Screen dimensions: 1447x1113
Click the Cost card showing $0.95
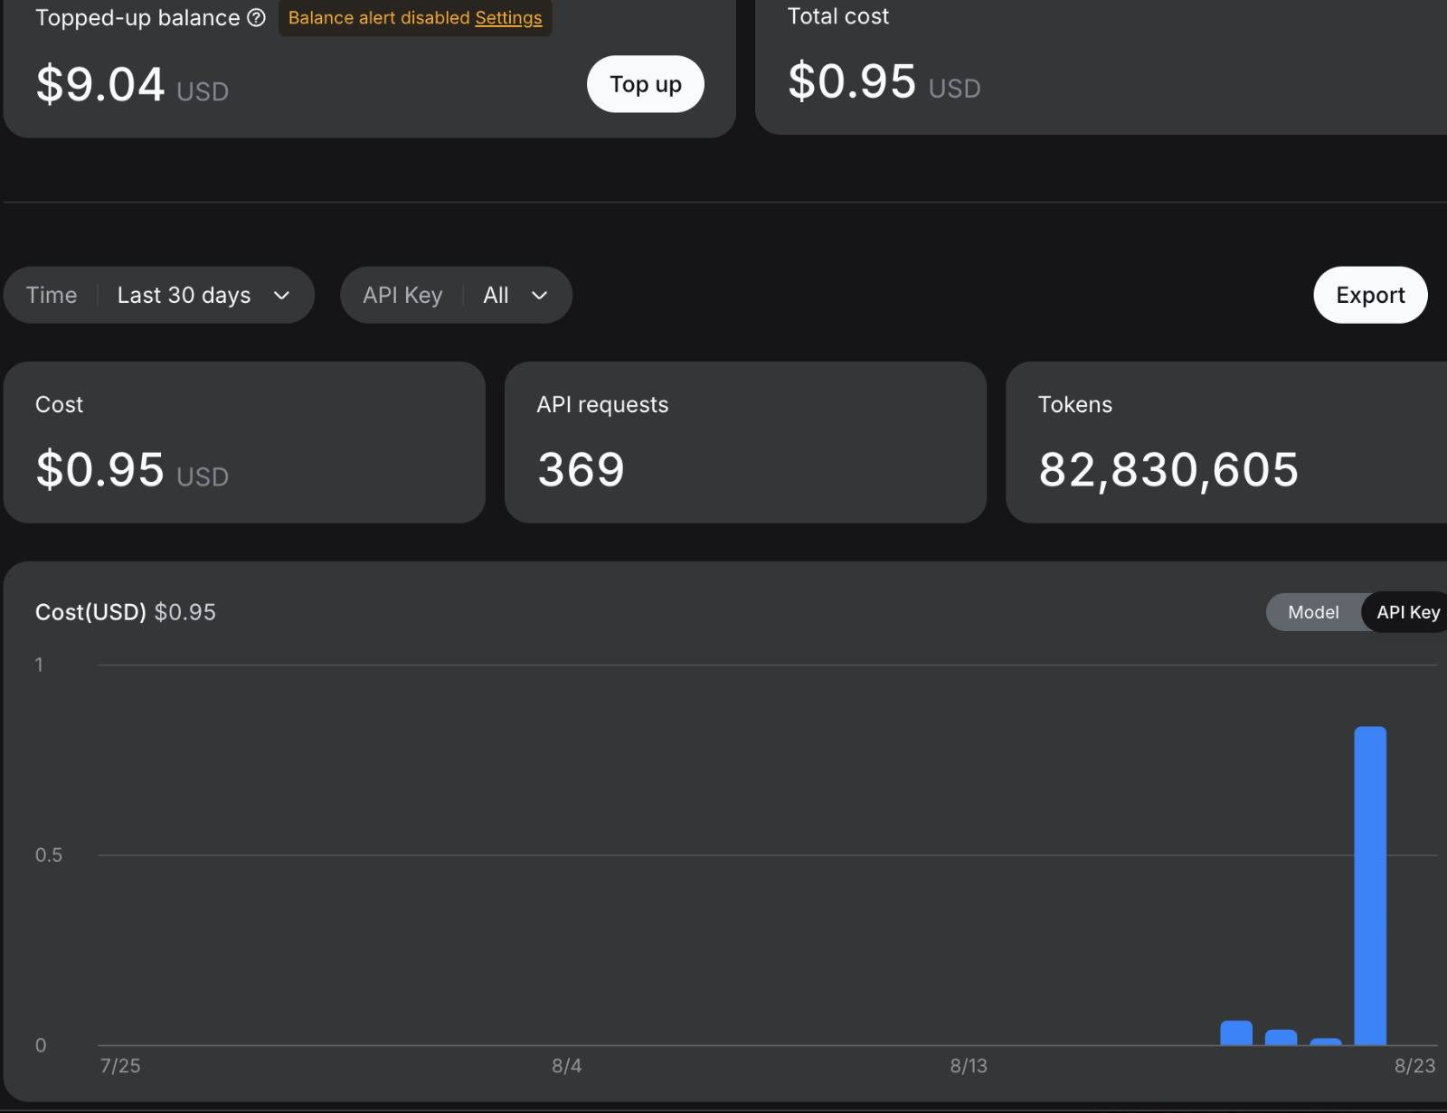(244, 442)
